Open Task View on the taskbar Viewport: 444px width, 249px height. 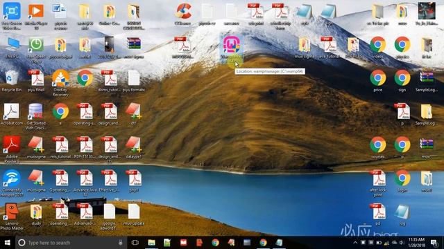(135, 243)
